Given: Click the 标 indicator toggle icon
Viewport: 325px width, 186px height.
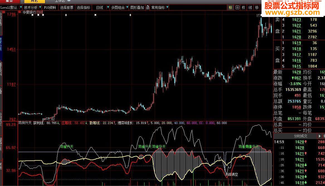Looking at the screenshot, I should 230,8.
